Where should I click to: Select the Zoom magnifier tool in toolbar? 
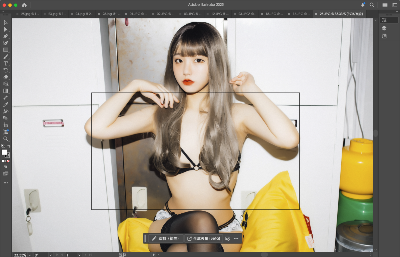[x=6, y=139]
